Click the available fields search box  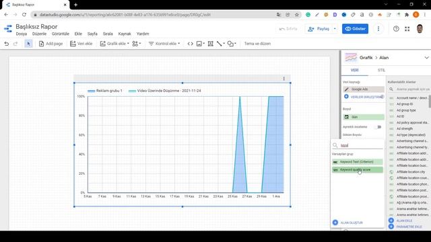point(409,89)
